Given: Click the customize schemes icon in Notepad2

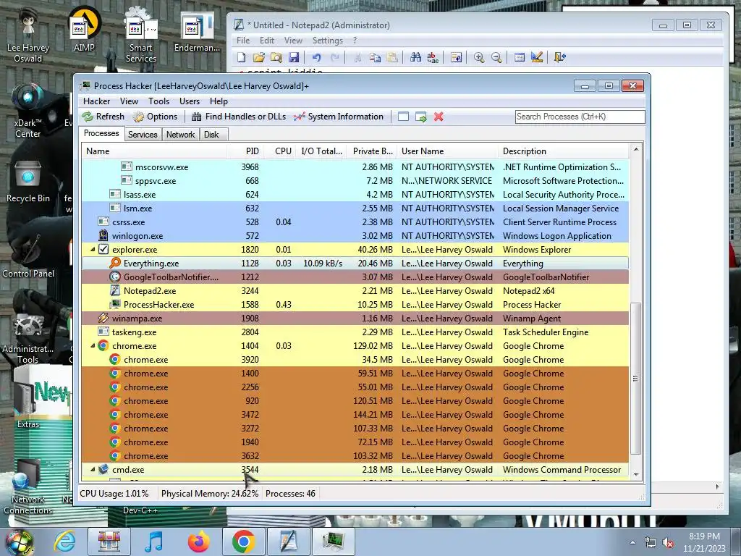Looking at the screenshot, I should [537, 58].
